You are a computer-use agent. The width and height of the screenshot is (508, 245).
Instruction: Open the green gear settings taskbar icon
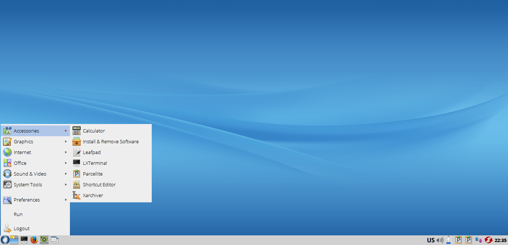click(44, 240)
